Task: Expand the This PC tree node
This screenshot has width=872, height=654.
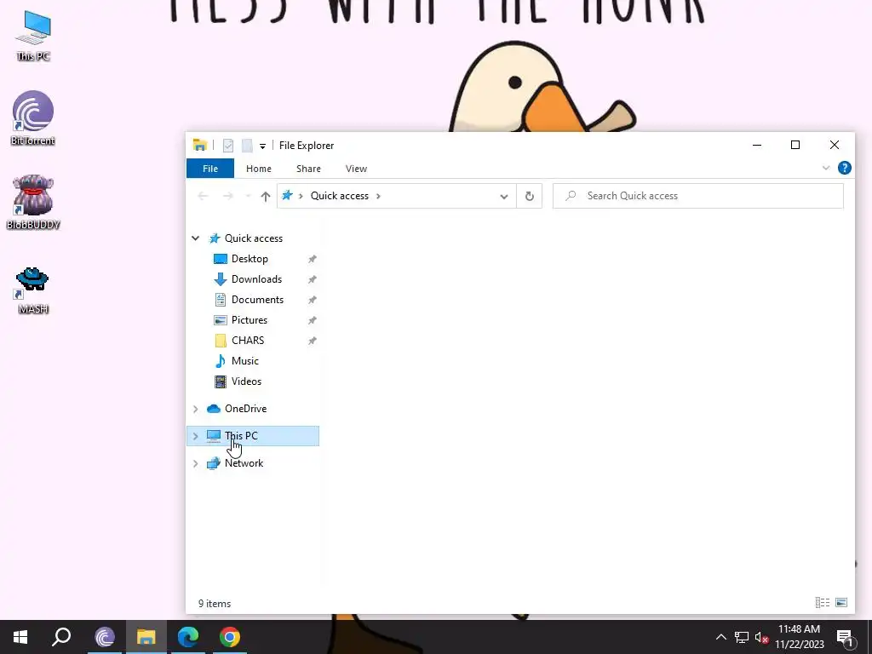Action: tap(195, 436)
